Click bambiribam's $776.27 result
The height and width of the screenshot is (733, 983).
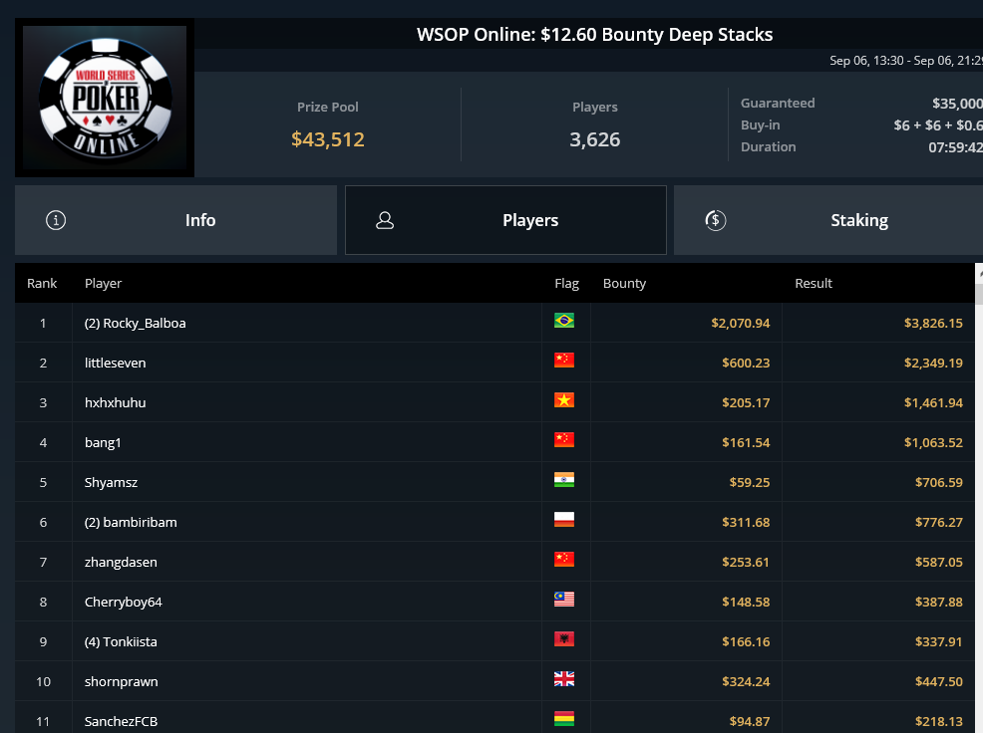[x=939, y=523]
